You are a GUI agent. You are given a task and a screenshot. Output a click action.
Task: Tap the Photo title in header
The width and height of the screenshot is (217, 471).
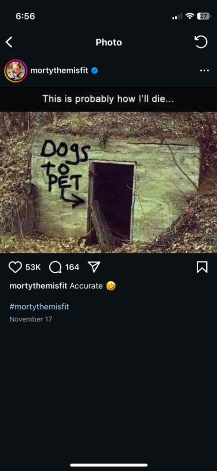(109, 42)
